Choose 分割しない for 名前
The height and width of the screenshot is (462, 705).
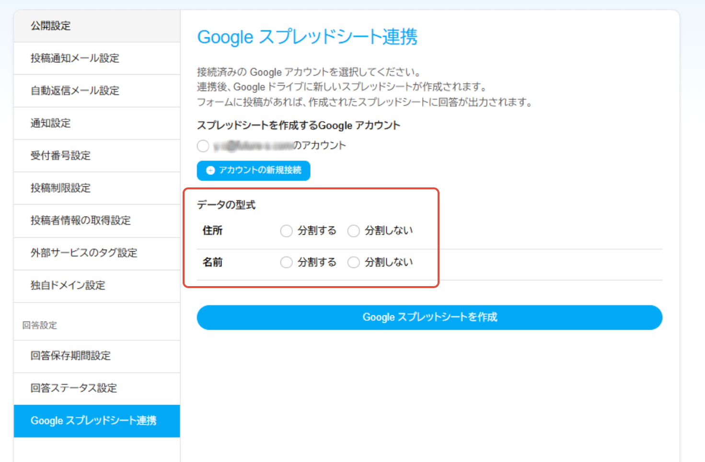[354, 263]
